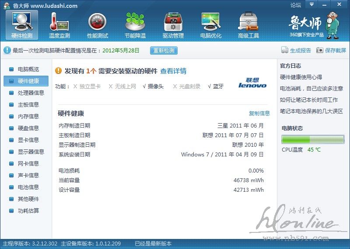Open 笔记本电池保养的几大误区 article

(311, 111)
